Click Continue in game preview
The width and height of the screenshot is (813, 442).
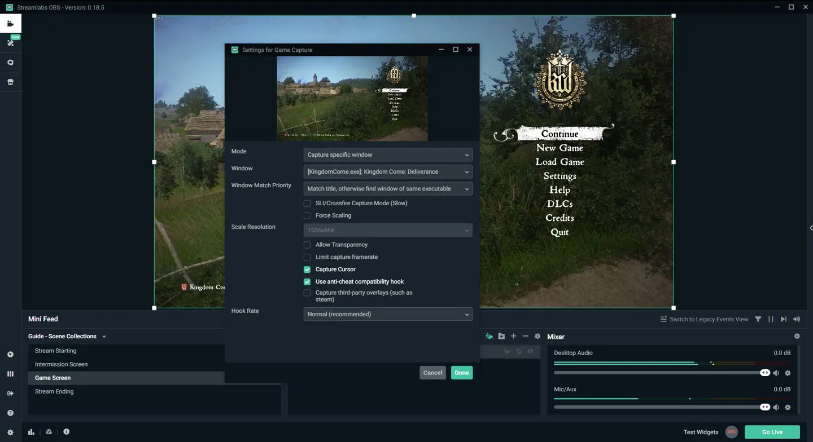(560, 134)
